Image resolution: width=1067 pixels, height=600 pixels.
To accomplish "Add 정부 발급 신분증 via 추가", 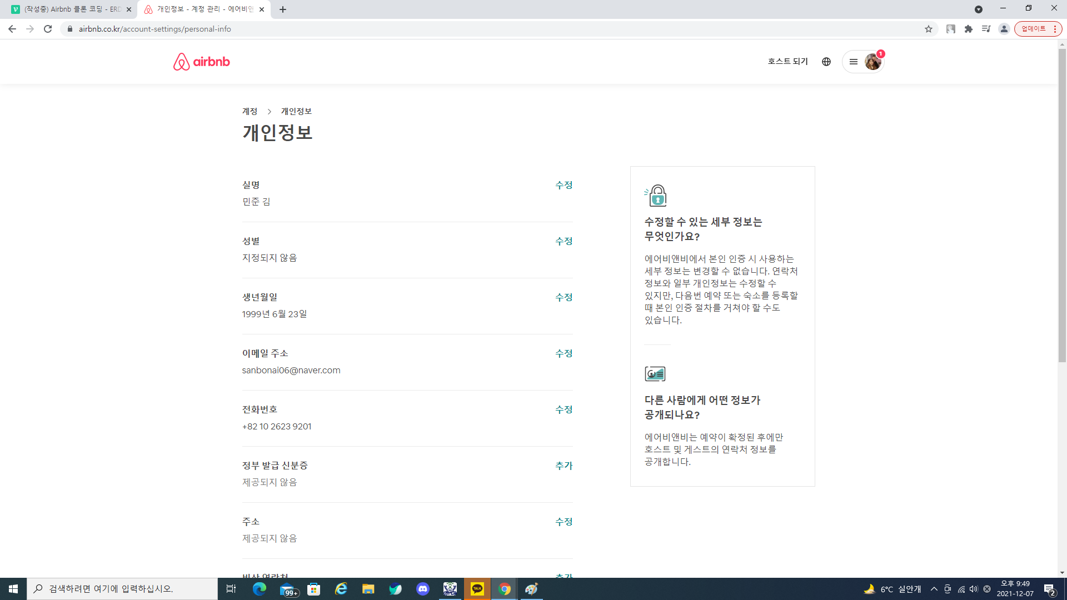I will (x=564, y=466).
